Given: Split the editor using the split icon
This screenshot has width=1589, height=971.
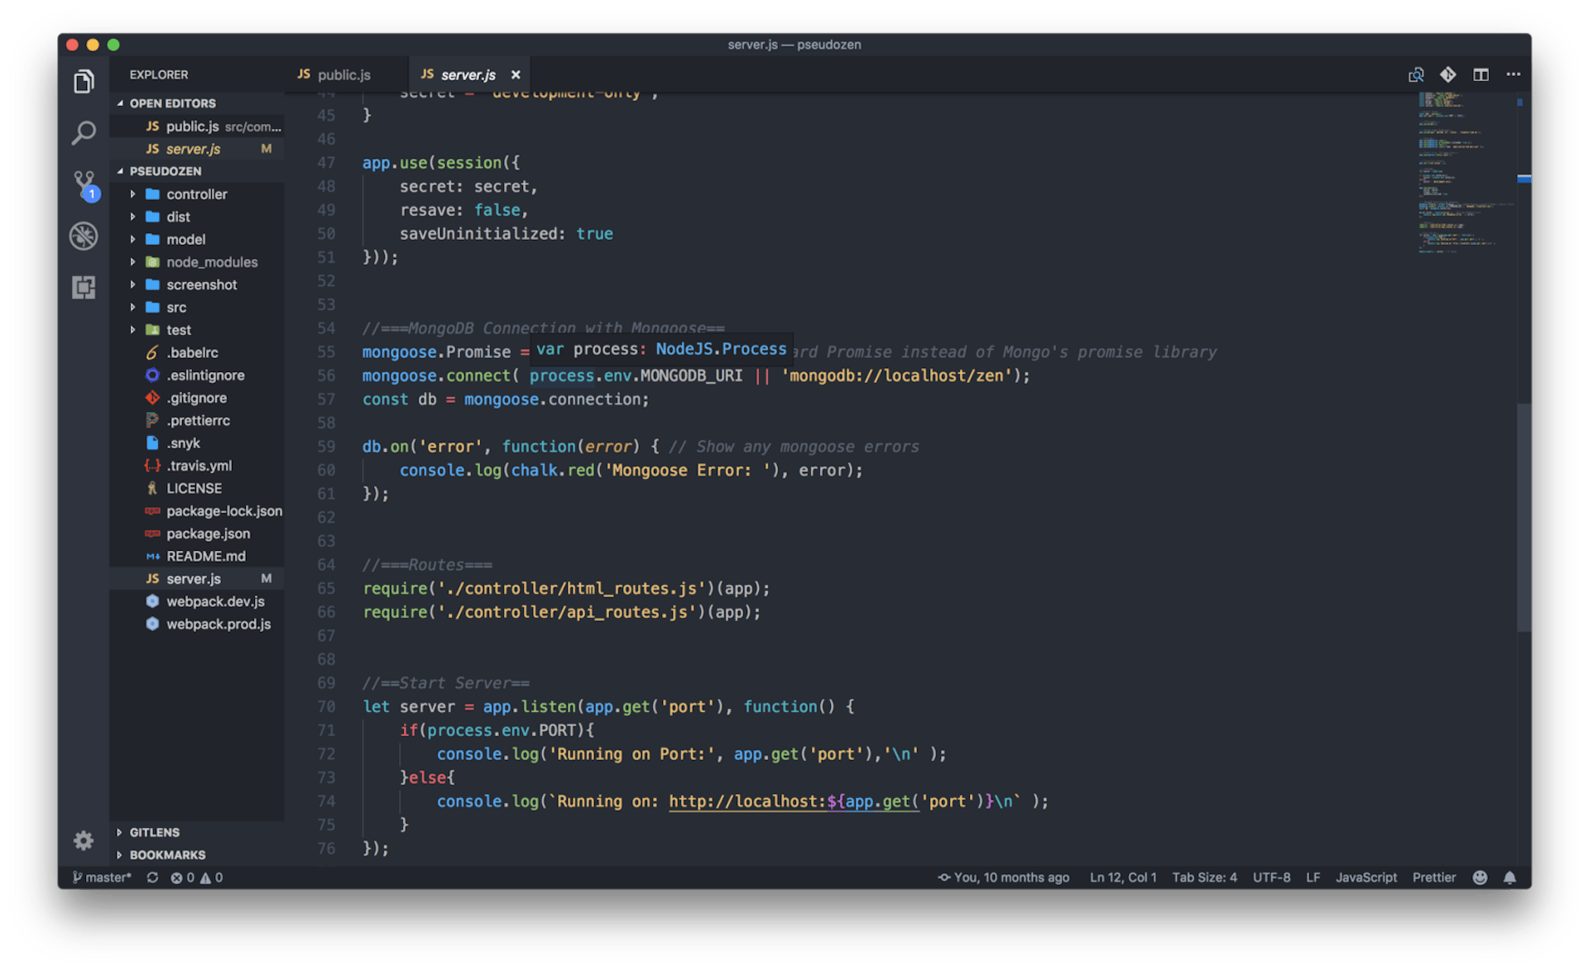Looking at the screenshot, I should pos(1481,74).
